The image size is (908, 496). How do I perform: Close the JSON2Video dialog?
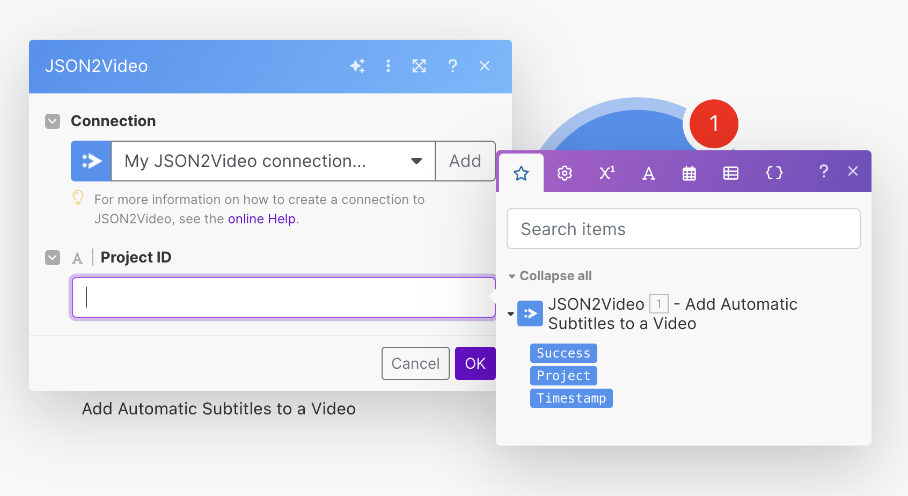click(x=485, y=66)
